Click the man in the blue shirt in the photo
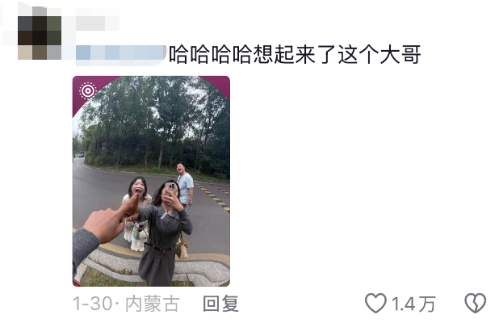The height and width of the screenshot is (323, 499). pyautogui.click(x=185, y=185)
